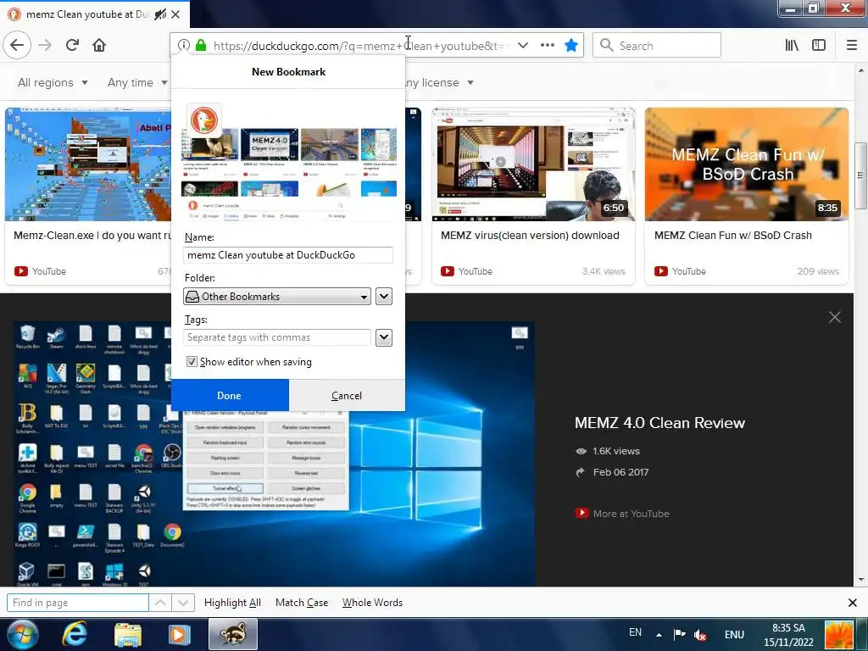Click the Memz-Clean.exe video thumbnail
This screenshot has width=868, height=651.
pos(88,164)
